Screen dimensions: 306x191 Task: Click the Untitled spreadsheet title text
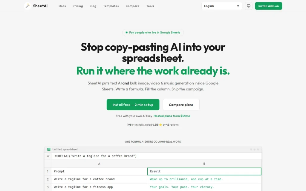click(65, 149)
